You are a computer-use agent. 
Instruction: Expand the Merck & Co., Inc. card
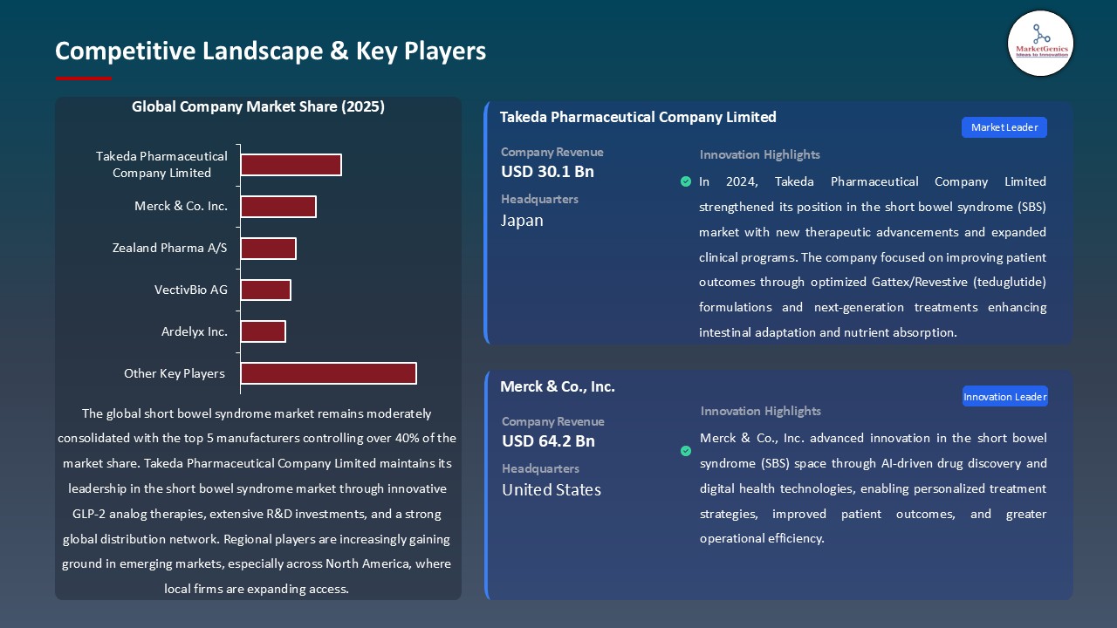pos(557,386)
